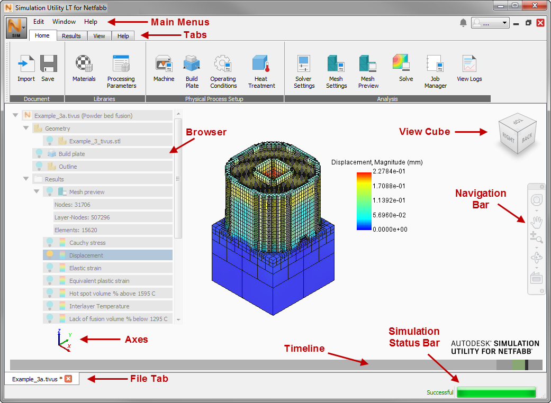The width and height of the screenshot is (551, 403).
Task: Toggle visibility bulb for Outline
Action: pyautogui.click(x=39, y=166)
